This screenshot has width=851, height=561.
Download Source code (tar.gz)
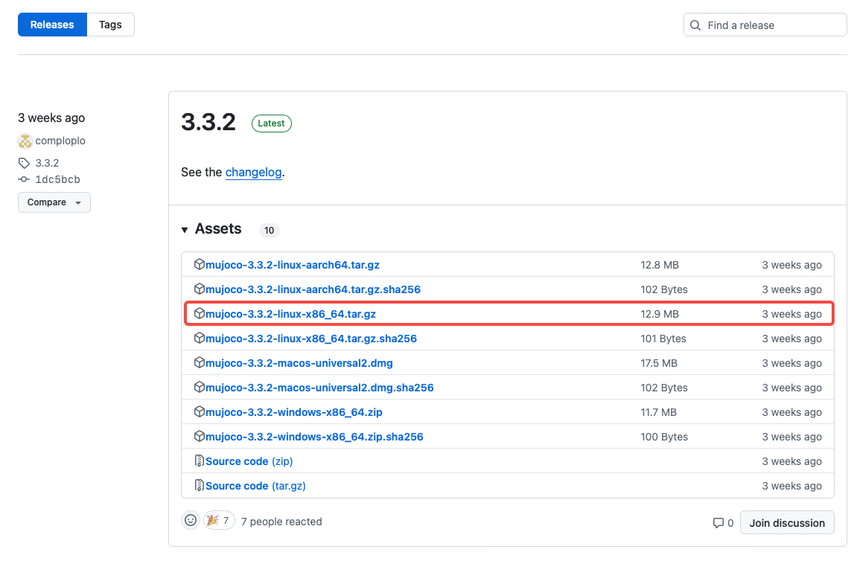click(x=255, y=486)
